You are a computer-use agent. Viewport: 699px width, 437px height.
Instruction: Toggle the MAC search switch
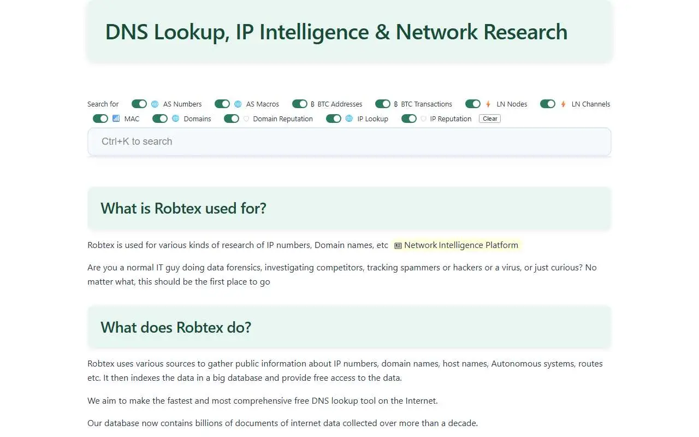pos(100,119)
